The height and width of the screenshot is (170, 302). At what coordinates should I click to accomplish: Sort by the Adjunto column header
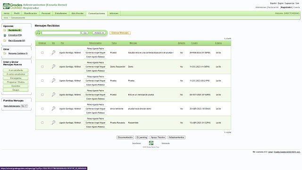tap(181, 43)
